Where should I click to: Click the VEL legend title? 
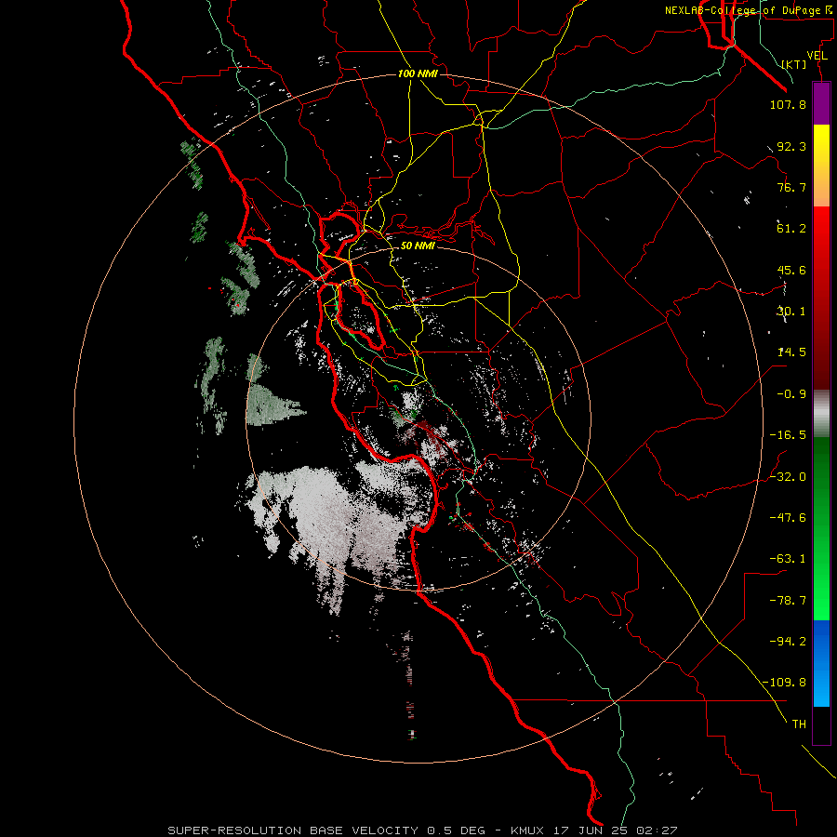click(x=817, y=56)
